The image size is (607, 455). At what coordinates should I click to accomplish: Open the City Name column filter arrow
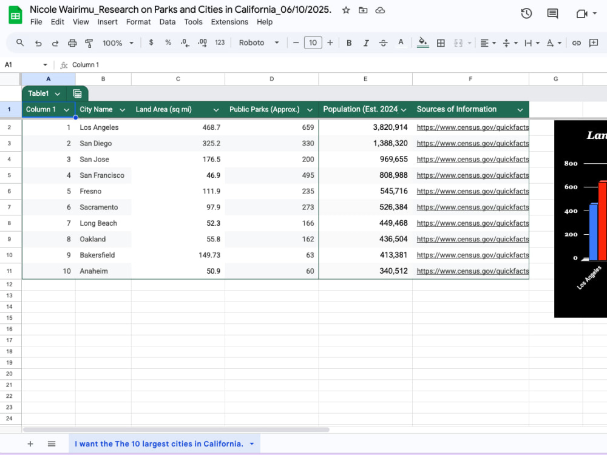pyautogui.click(x=123, y=110)
